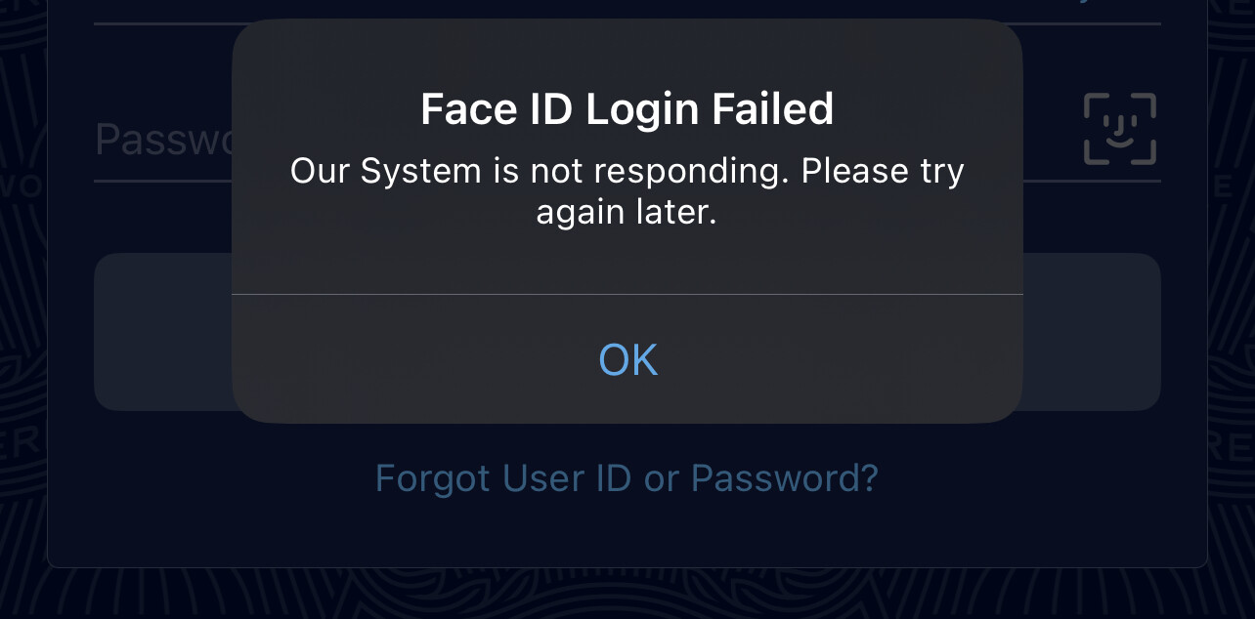This screenshot has height=619, width=1255.
Task: Tap the smiley face inside the Face ID icon
Action: 1120,132
